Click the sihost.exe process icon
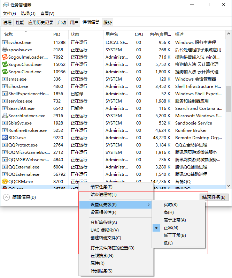Viewport: 232px width, 278px height. pyautogui.click(x=5, y=87)
